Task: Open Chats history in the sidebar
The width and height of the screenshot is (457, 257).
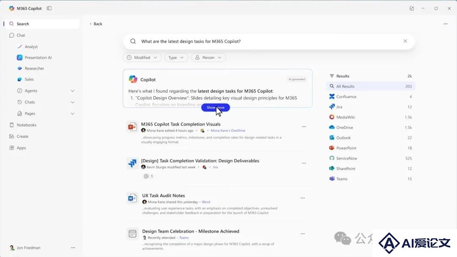Action: click(30, 102)
